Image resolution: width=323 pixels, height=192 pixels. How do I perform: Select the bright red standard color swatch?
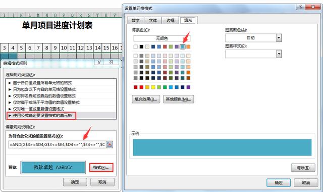(141, 87)
